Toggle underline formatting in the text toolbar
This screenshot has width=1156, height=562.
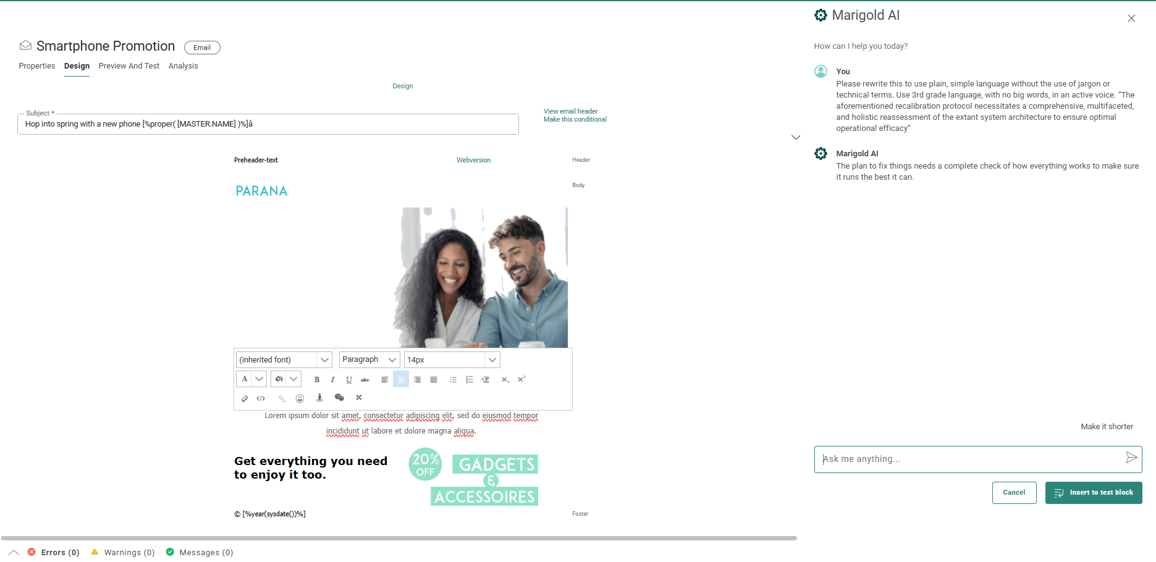point(349,380)
